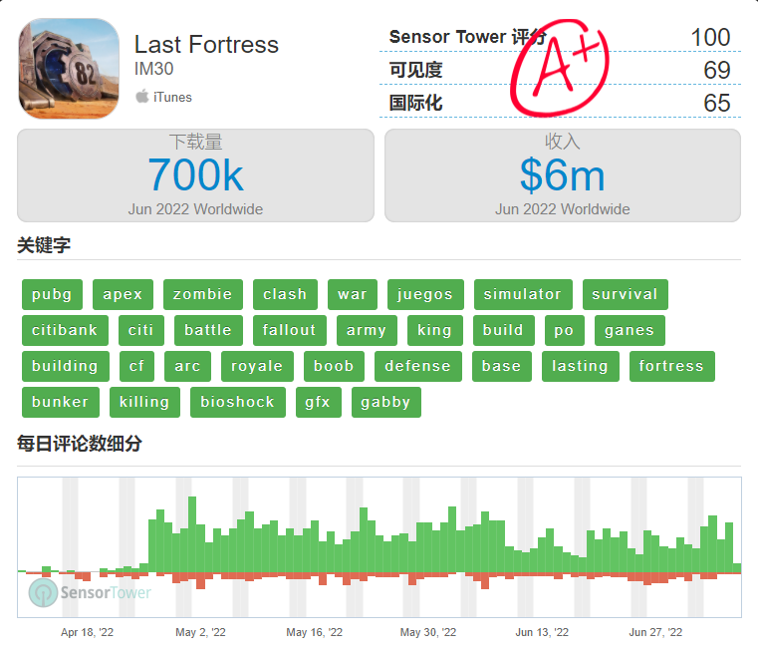The image size is (758, 656).
Task: Select the bunker keyword tag
Action: tap(61, 402)
